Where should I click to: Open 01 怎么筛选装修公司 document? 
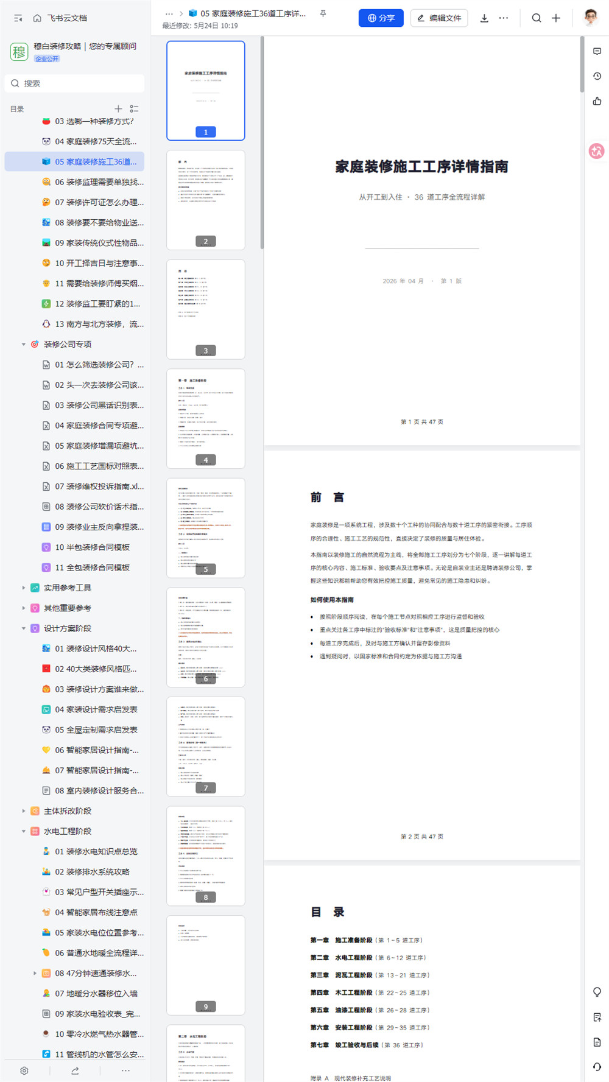coord(74,365)
